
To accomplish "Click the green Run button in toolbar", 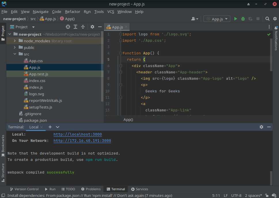I will [236, 19].
